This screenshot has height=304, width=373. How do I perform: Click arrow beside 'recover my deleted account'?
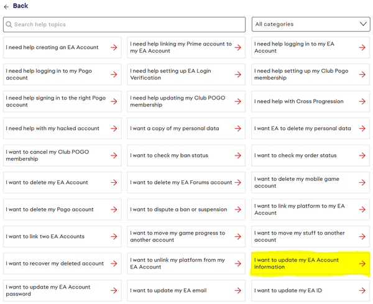(x=114, y=264)
